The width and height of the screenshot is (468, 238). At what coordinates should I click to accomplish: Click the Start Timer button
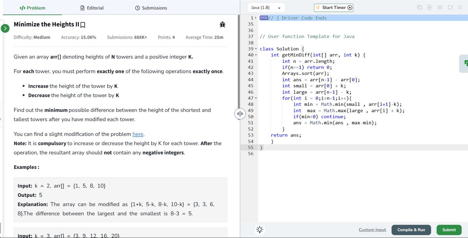334,8
